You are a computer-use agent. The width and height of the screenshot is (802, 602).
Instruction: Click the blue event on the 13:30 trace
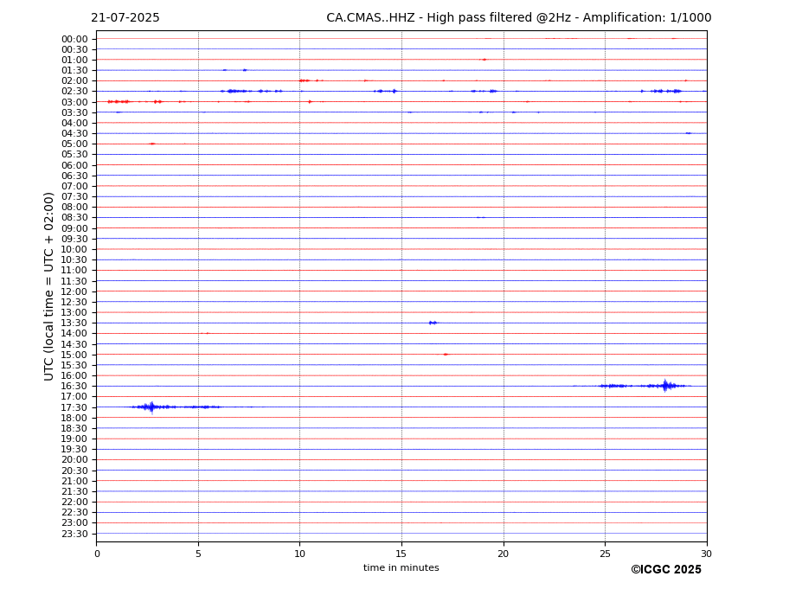[x=433, y=323]
